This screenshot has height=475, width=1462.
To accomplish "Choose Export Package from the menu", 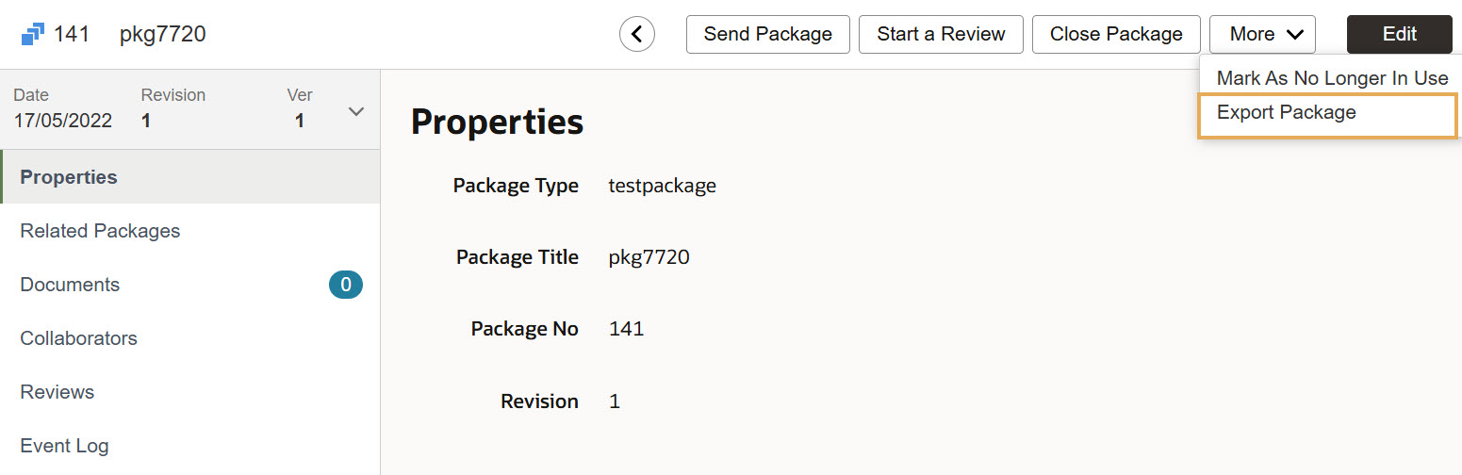I will [1286, 113].
